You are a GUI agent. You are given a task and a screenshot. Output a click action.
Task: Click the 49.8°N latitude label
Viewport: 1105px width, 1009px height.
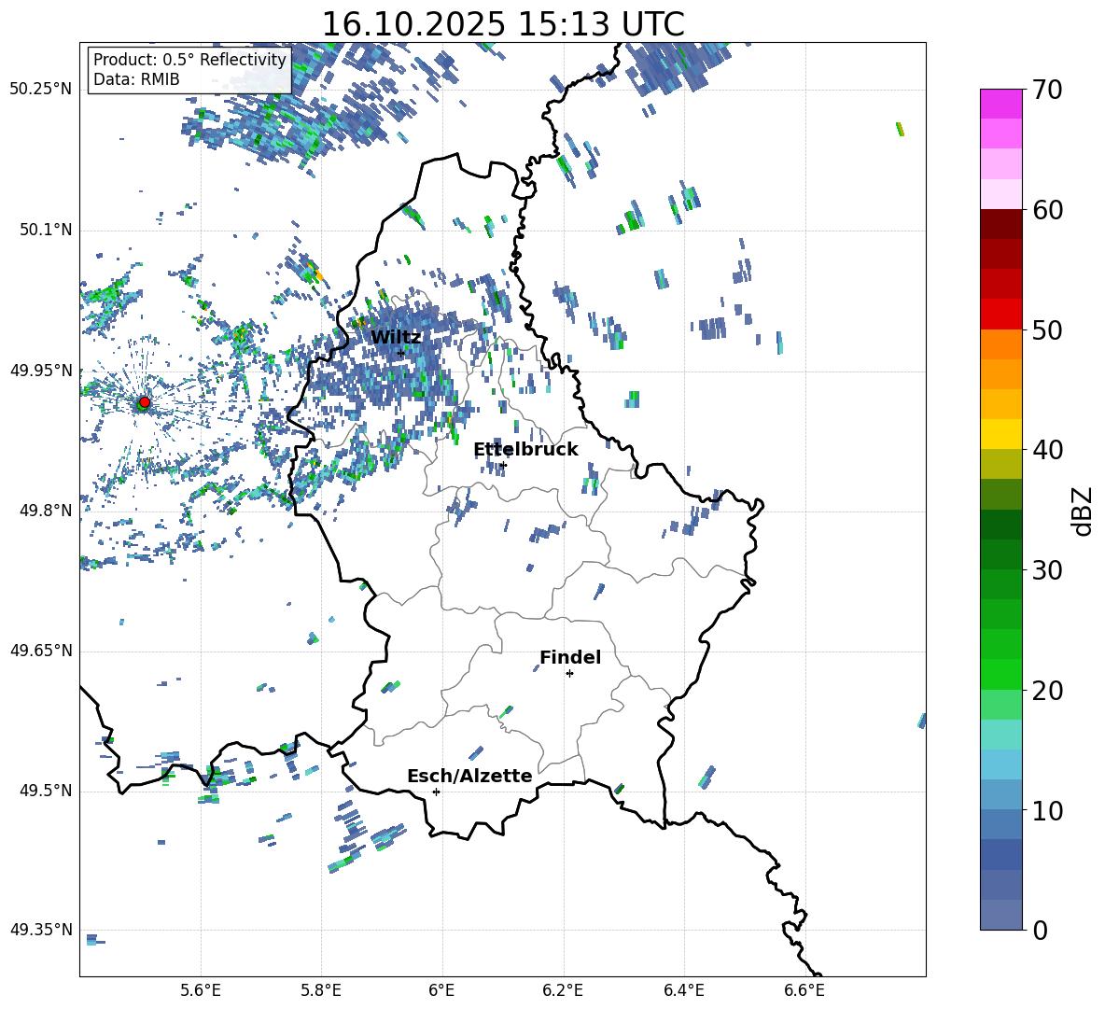(x=46, y=511)
